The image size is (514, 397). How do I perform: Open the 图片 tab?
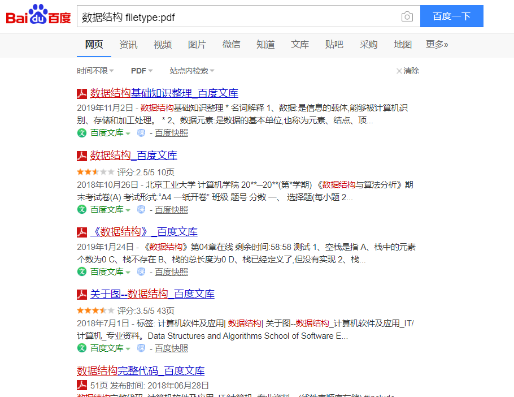[197, 45]
